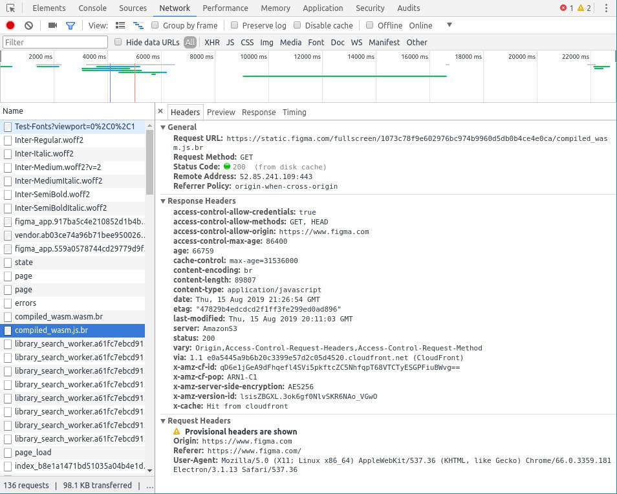Open the Performance tab
Image resolution: width=617 pixels, height=494 pixels.
pos(225,8)
